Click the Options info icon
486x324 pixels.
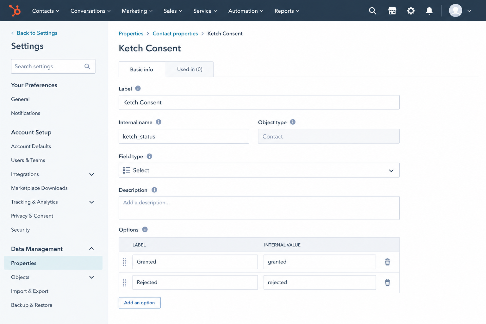145,229
